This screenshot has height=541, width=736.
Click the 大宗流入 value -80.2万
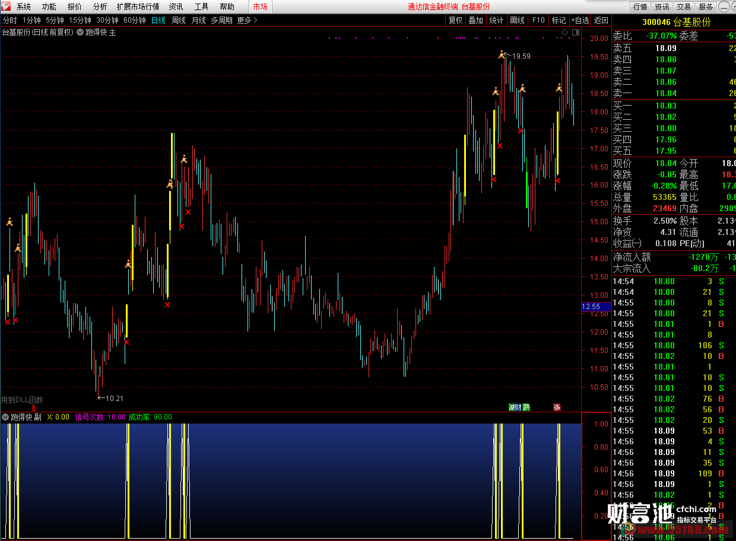point(704,268)
